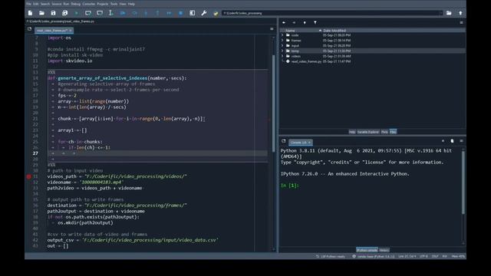Run the file with the green play button

click(x=77, y=13)
